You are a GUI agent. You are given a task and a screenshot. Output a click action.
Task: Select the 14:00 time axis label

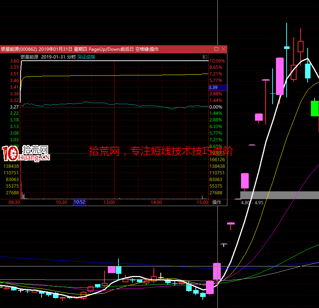tap(156, 202)
